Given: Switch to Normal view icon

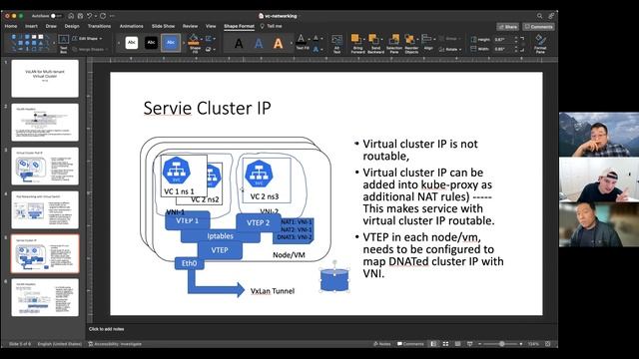Looking at the screenshot, I should 433,344.
